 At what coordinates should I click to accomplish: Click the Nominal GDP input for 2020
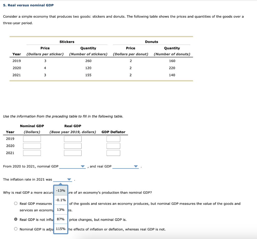(x=32, y=146)
